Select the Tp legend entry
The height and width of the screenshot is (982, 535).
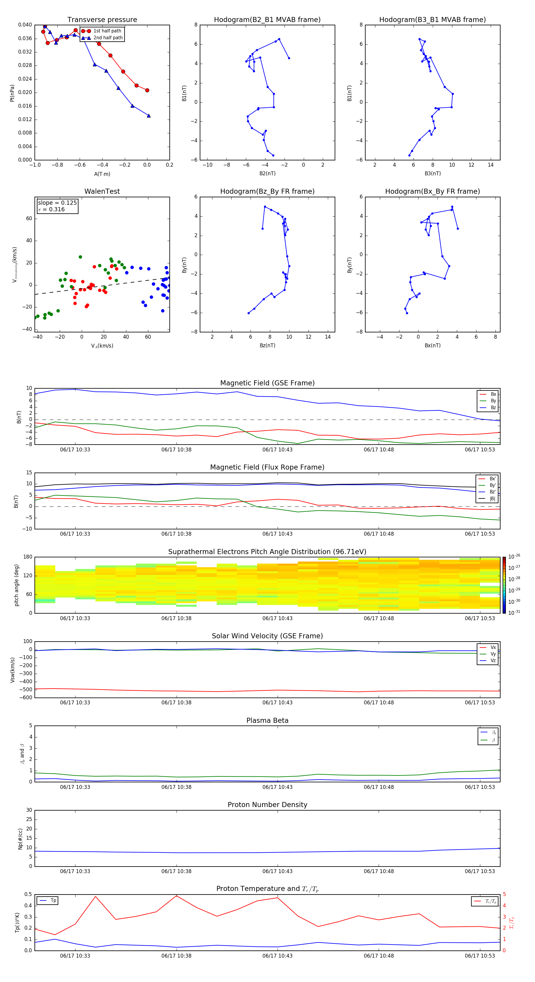(x=48, y=900)
